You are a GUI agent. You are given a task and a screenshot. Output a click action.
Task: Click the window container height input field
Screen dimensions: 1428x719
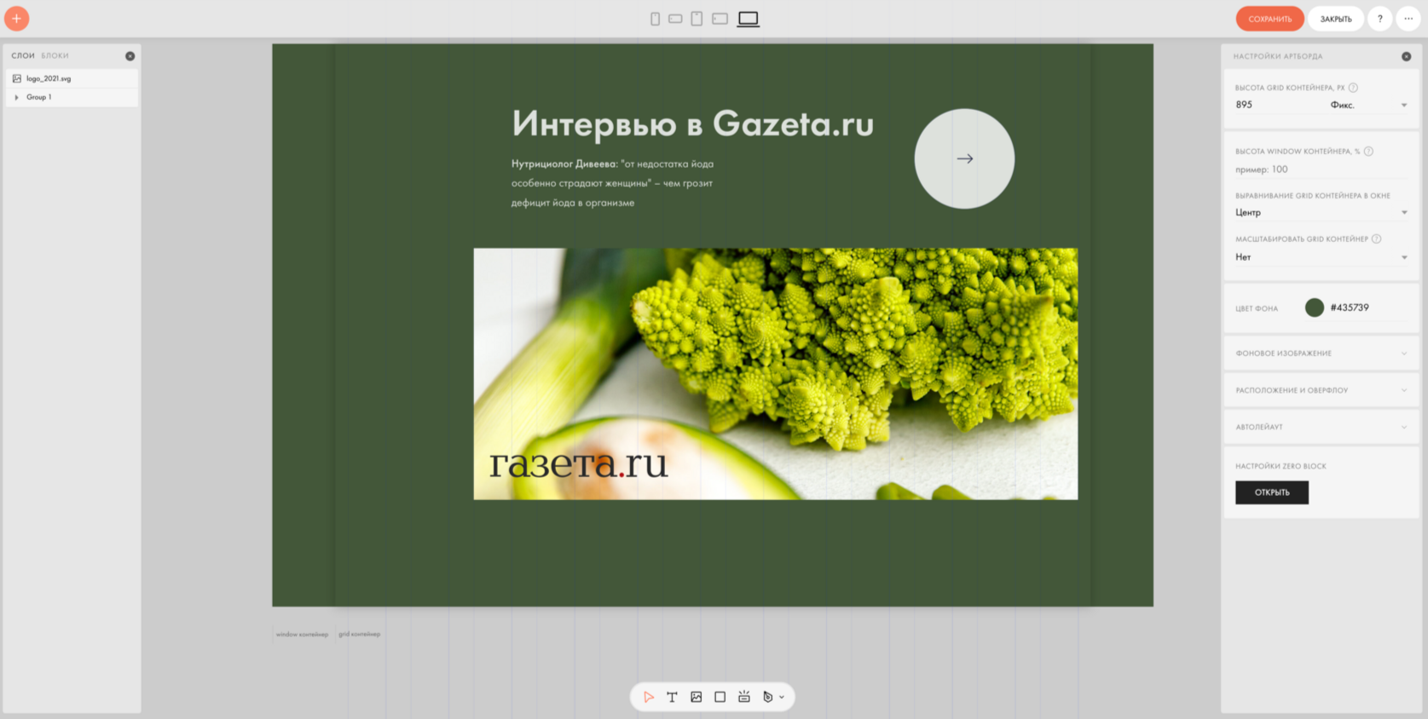1321,170
